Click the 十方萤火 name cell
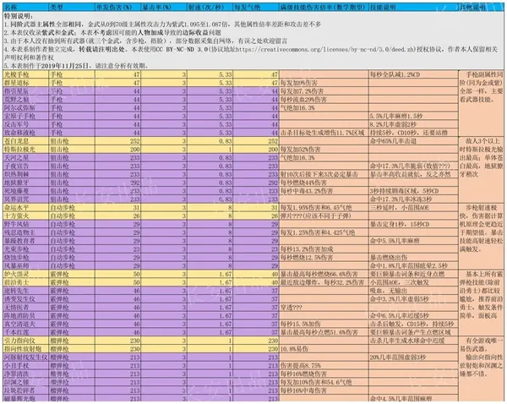 25,216
